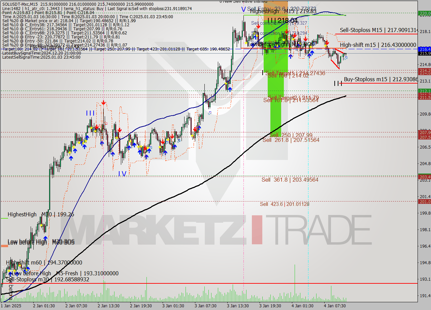Viewport: 431px width, 310px height.
Task: Select the '2 Jan 13:30' time axis label
Action: (109, 306)
